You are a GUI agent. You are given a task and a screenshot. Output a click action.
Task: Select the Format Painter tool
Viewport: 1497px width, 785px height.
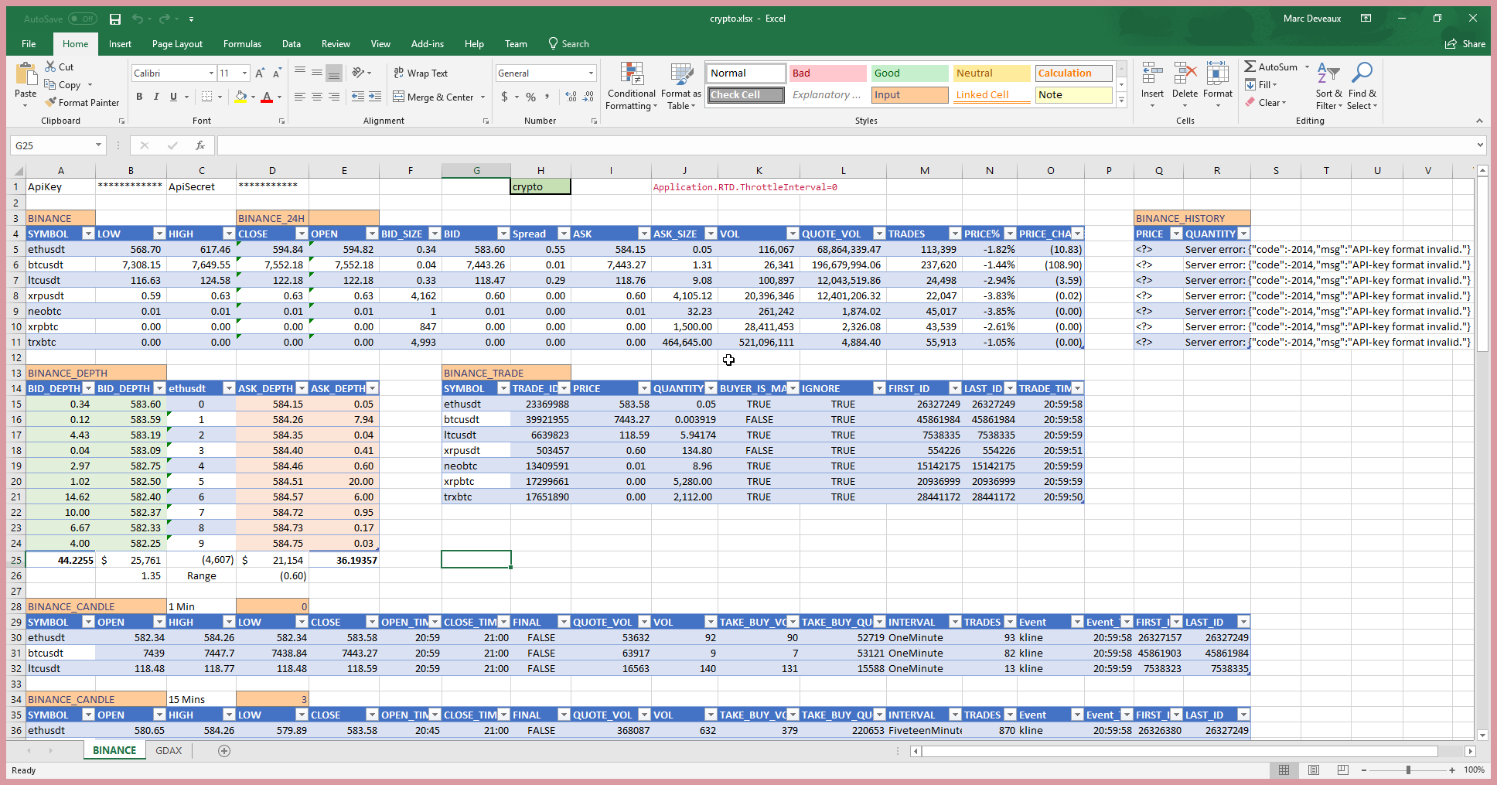[82, 102]
